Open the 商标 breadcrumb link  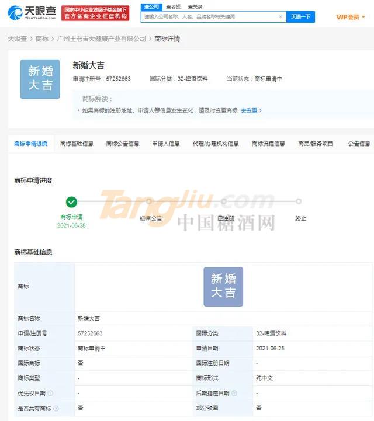(x=42, y=39)
